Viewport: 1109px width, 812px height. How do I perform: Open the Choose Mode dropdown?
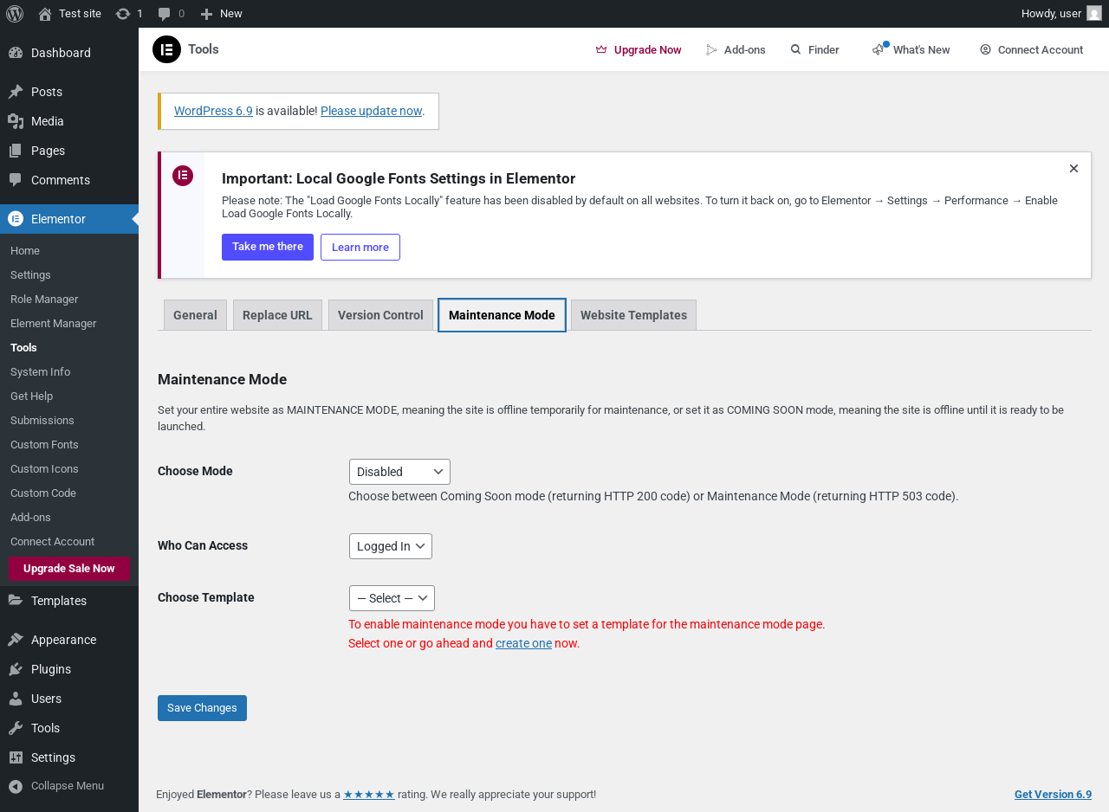click(399, 472)
